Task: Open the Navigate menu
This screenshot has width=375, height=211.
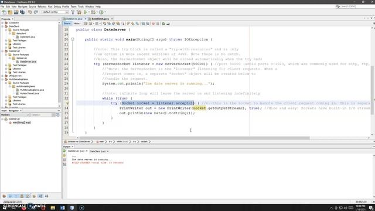Action: tap(23, 6)
